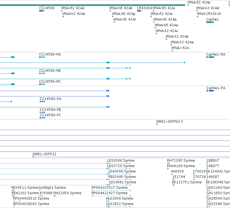
Task: Click Cyp6w1-PA protein label
Action: click(216, 88)
